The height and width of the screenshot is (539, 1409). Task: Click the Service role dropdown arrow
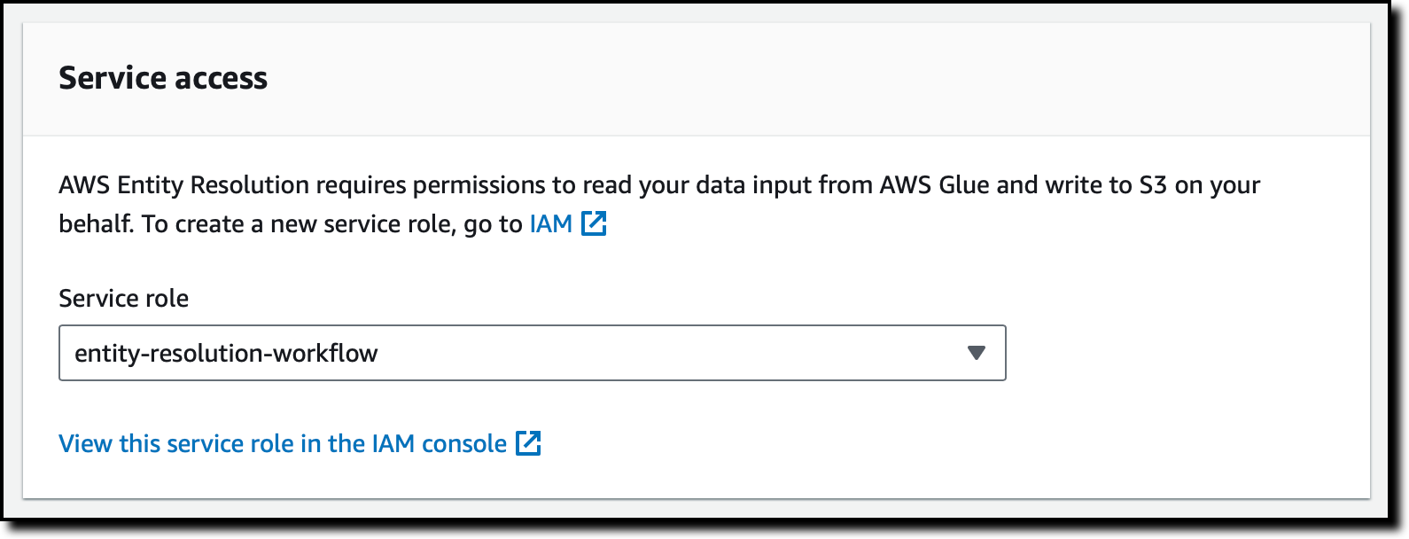pyautogui.click(x=976, y=353)
